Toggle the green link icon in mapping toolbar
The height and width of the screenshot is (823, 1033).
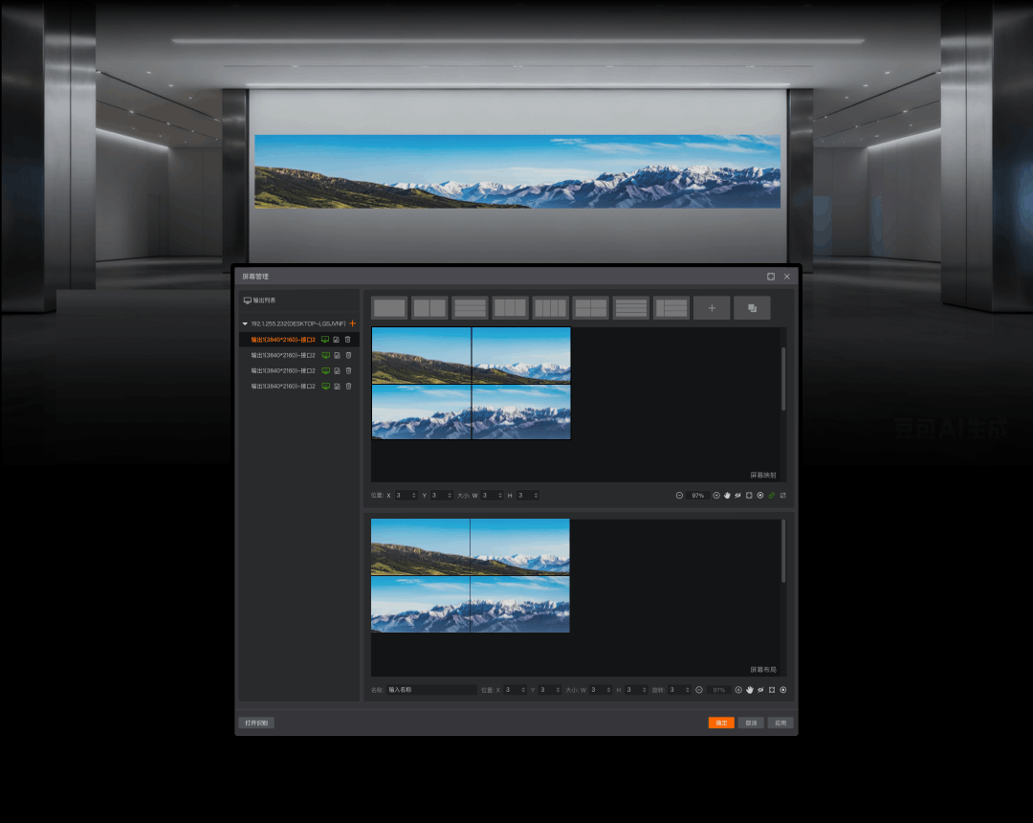tap(772, 496)
